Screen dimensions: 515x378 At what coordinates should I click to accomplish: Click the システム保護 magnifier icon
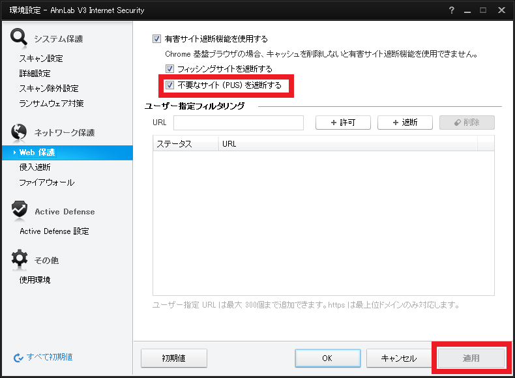pyautogui.click(x=19, y=36)
